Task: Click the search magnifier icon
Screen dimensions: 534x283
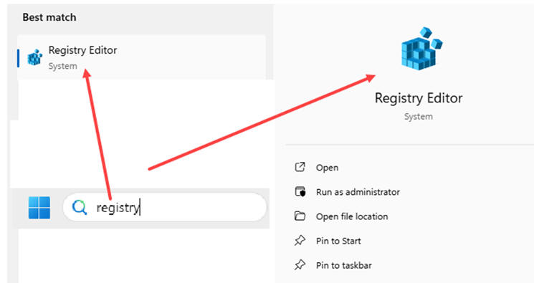Action: (x=80, y=207)
